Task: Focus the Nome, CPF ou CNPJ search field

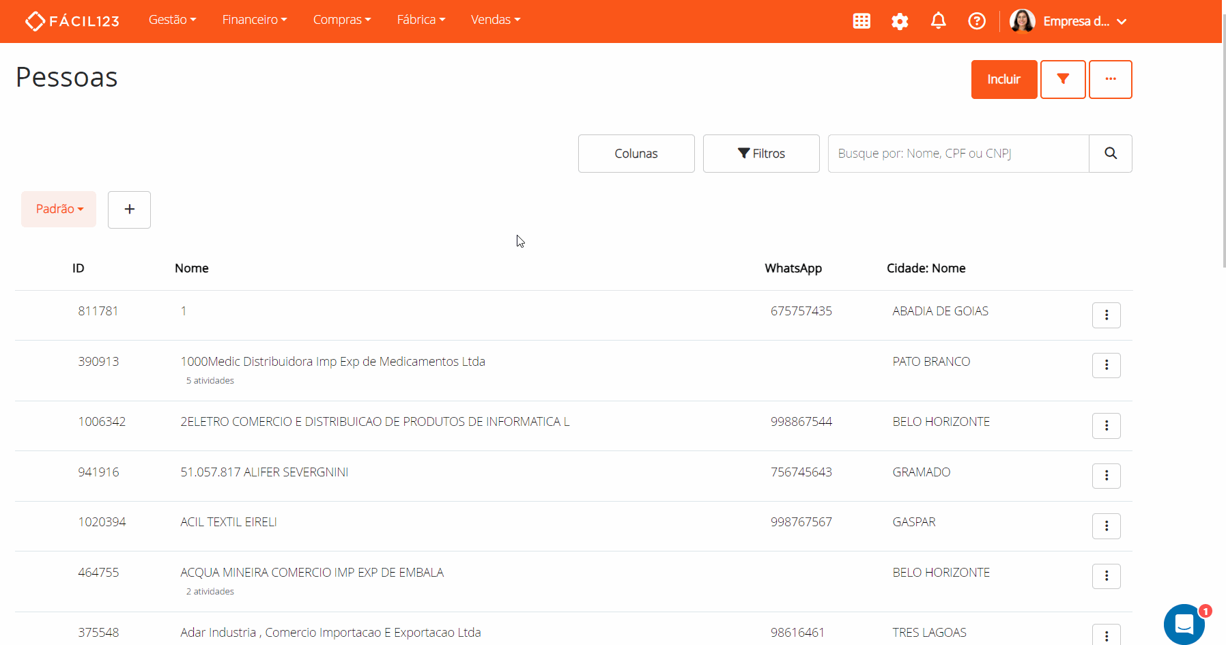Action: point(958,154)
